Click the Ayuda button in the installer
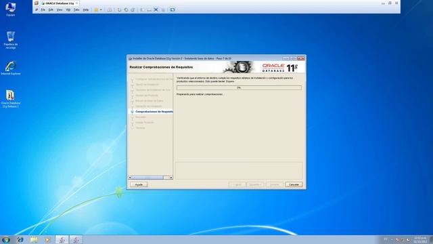The width and height of the screenshot is (433, 244). click(x=139, y=184)
